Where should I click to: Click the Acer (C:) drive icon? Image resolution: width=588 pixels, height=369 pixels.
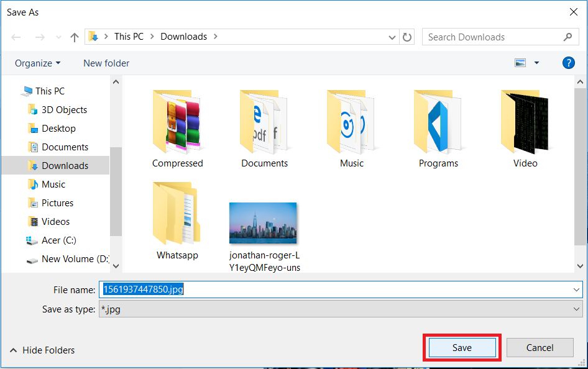pyautogui.click(x=32, y=240)
